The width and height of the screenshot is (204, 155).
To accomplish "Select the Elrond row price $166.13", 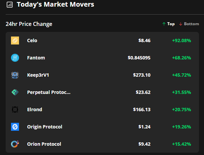I will (142, 110).
